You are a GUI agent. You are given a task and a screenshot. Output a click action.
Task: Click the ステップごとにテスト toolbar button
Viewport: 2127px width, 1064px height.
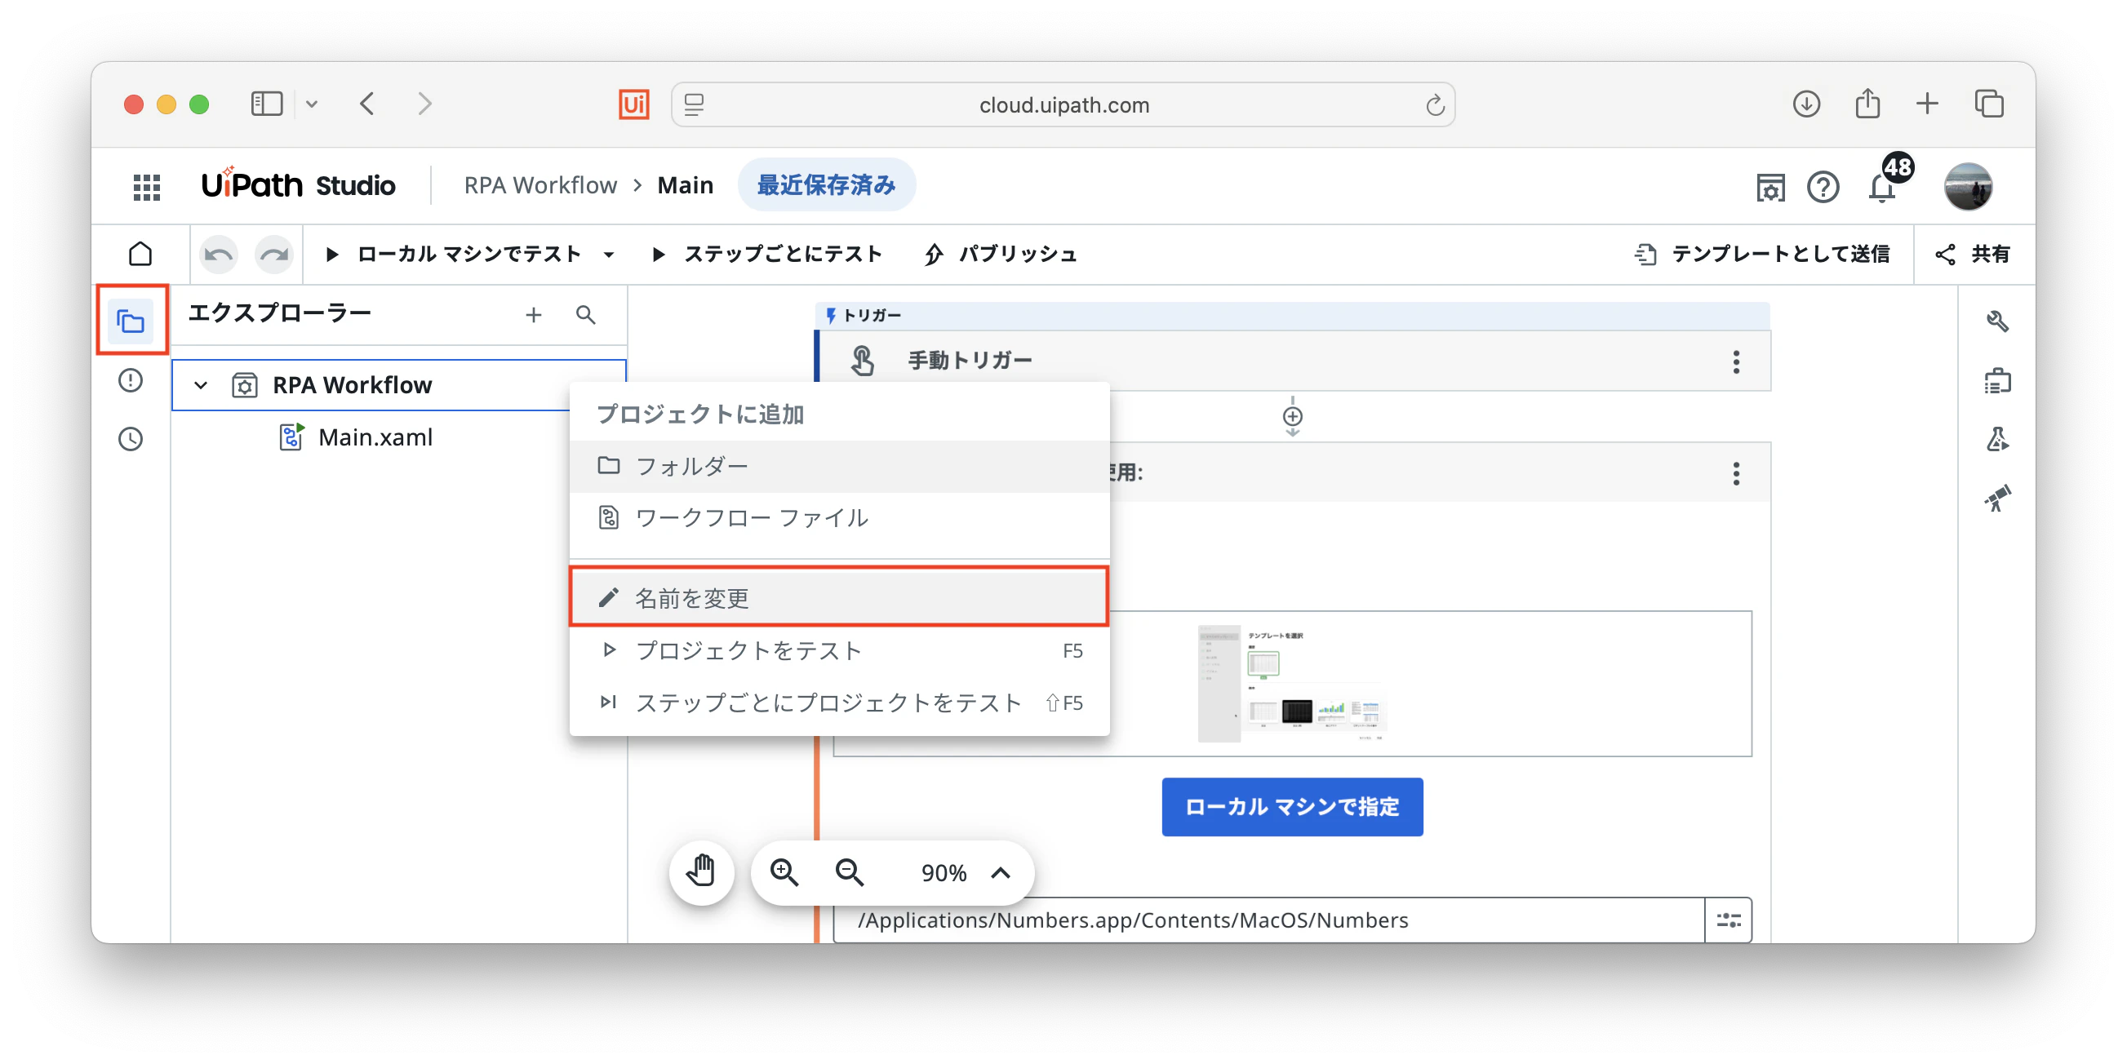(766, 255)
